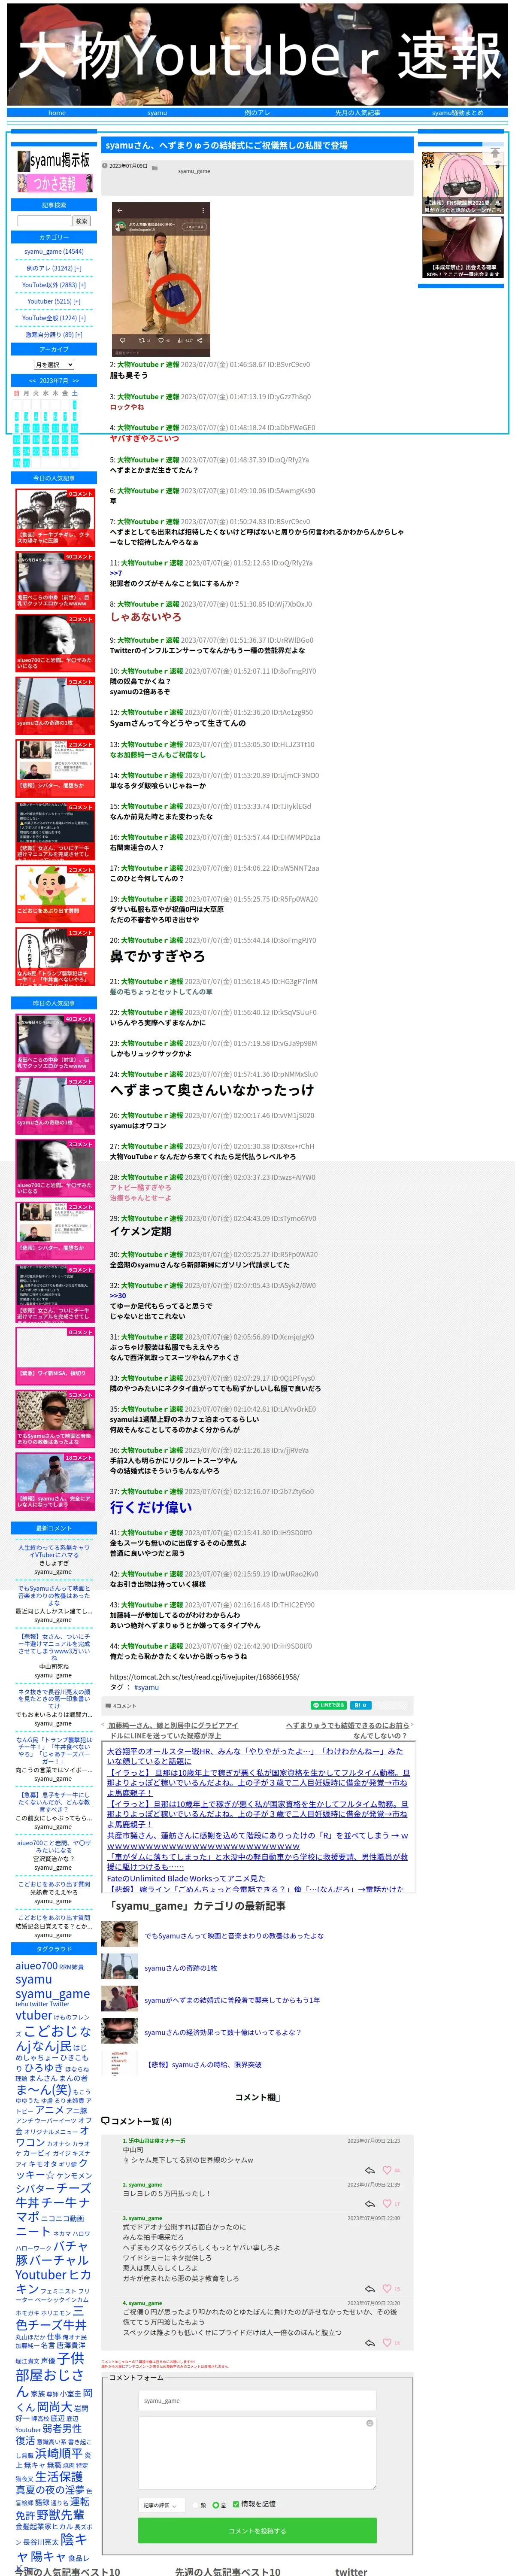Open the emoji picker icon in comment box
The height and width of the screenshot is (2576, 515).
[369, 2423]
